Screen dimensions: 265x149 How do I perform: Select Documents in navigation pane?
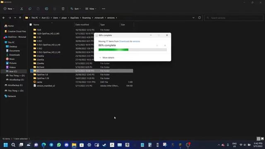[13, 50]
